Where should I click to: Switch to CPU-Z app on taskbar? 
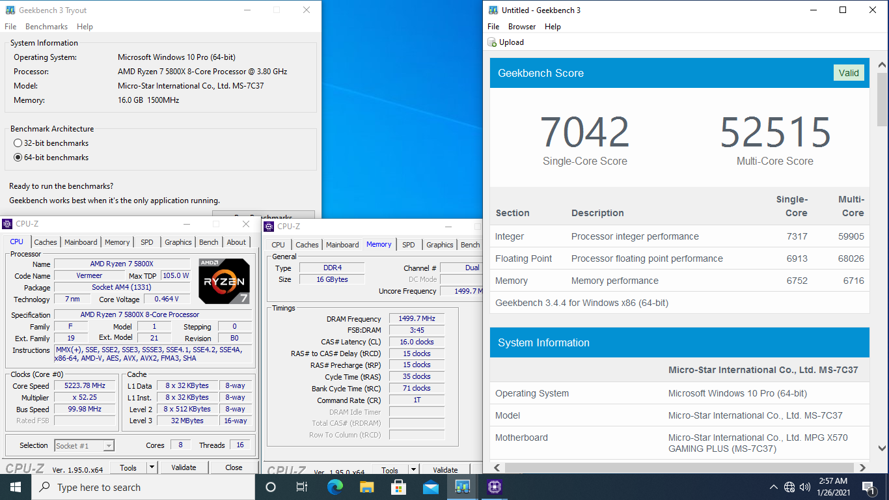coord(494,487)
